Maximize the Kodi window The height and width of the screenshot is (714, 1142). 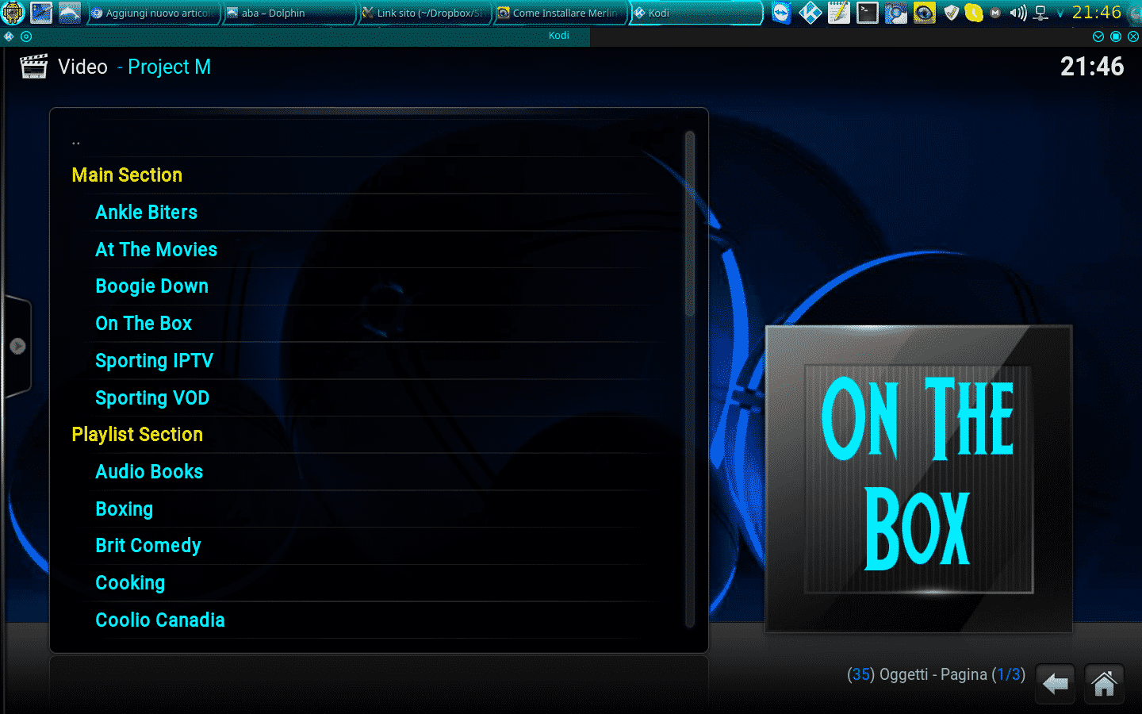(x=1116, y=36)
